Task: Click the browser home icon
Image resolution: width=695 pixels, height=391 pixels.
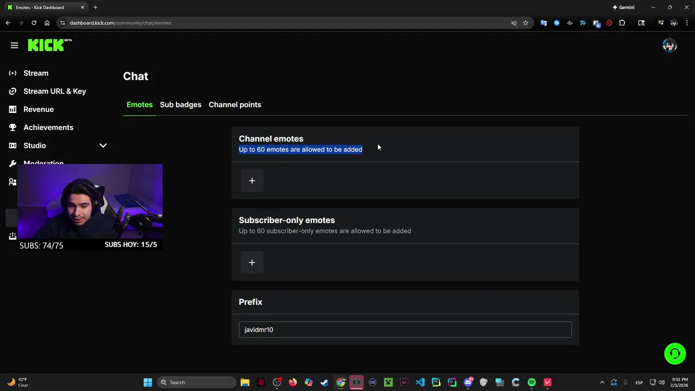Action: point(47,23)
